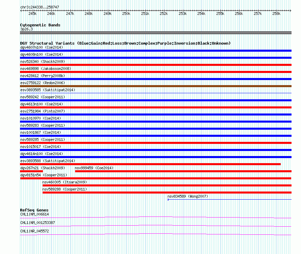Click dgv8151n54 (Cooper2011) label
This screenshot has height=254, width=301.
pos(44,175)
